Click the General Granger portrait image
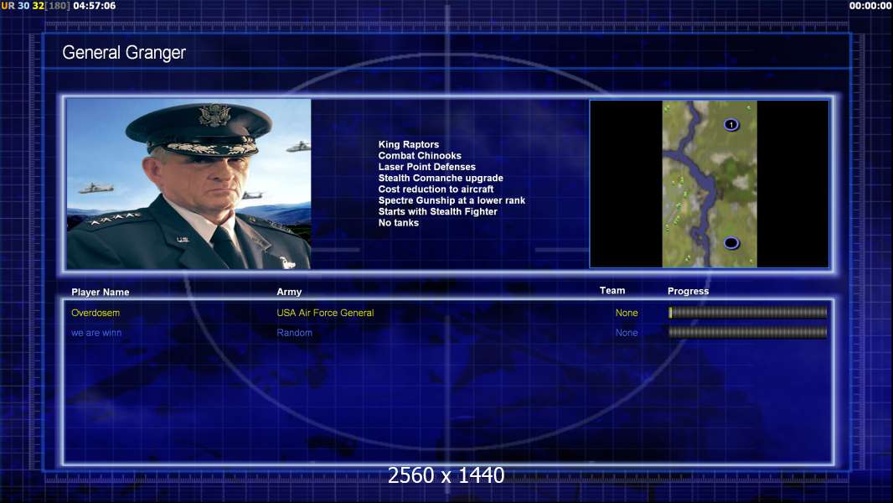This screenshot has height=503, width=893. point(188,184)
